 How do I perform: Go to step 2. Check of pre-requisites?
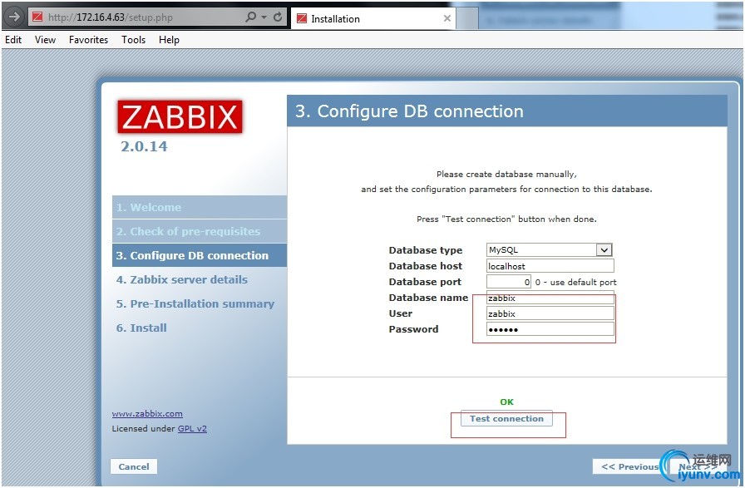[199, 231]
